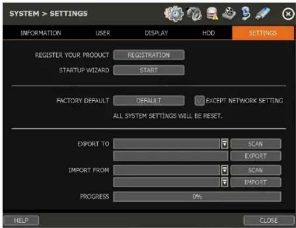Open the System gear icon menu
The image size is (296, 228).
point(174,14)
